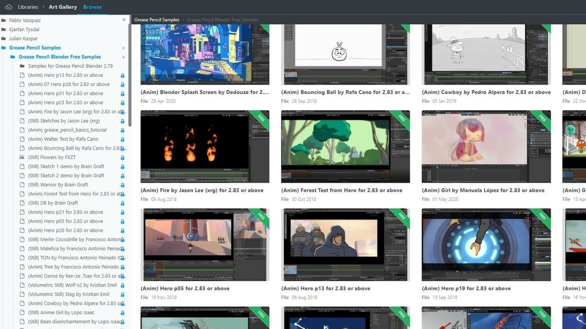Open the (Anim) Blender Splash Screen by Dedouze title link
586x329 pixels.
pos(205,92)
